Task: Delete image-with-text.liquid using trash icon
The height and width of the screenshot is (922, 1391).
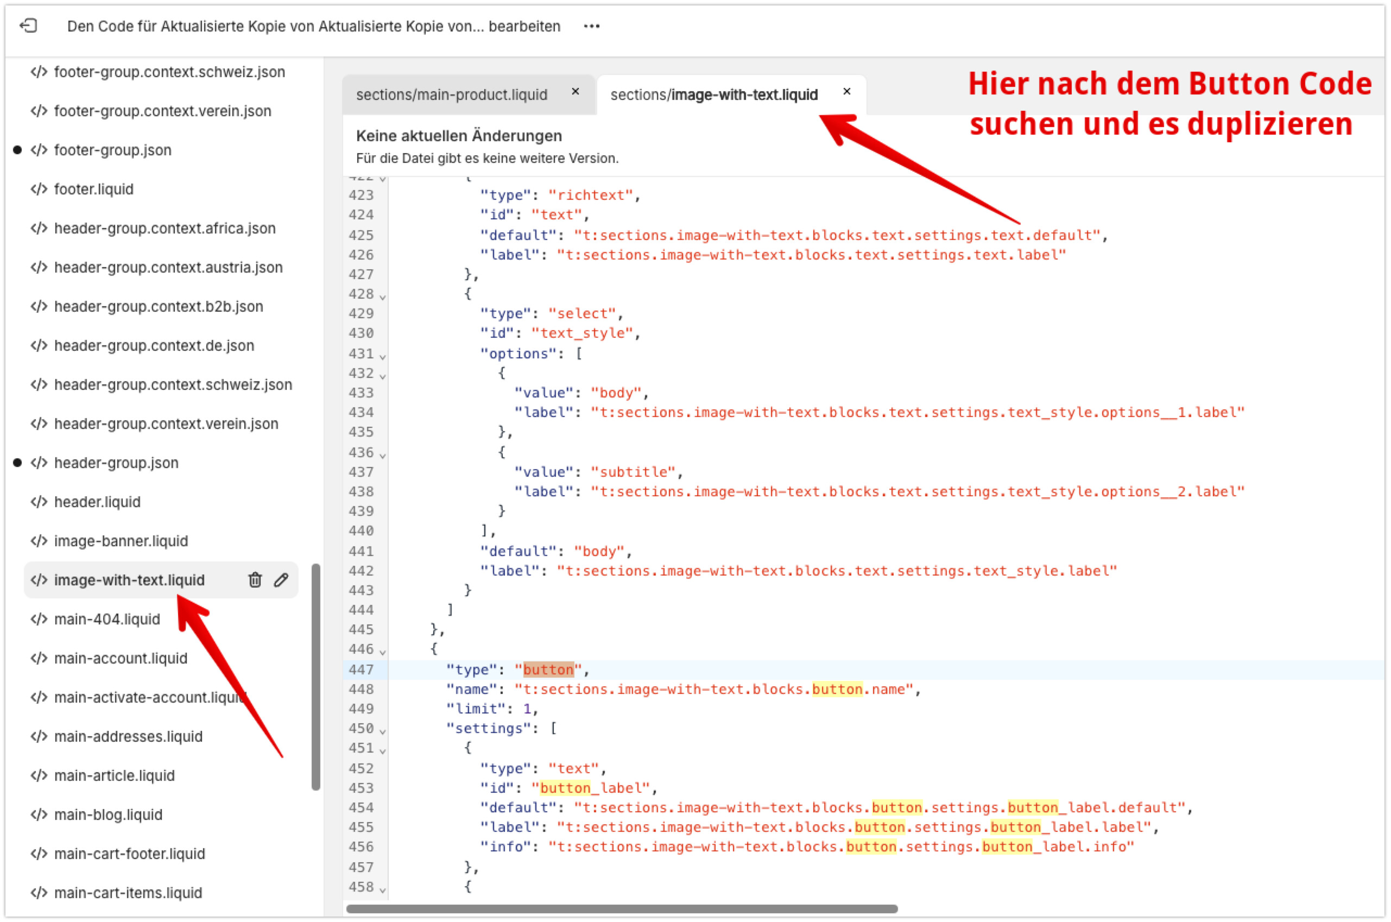Action: pos(255,580)
